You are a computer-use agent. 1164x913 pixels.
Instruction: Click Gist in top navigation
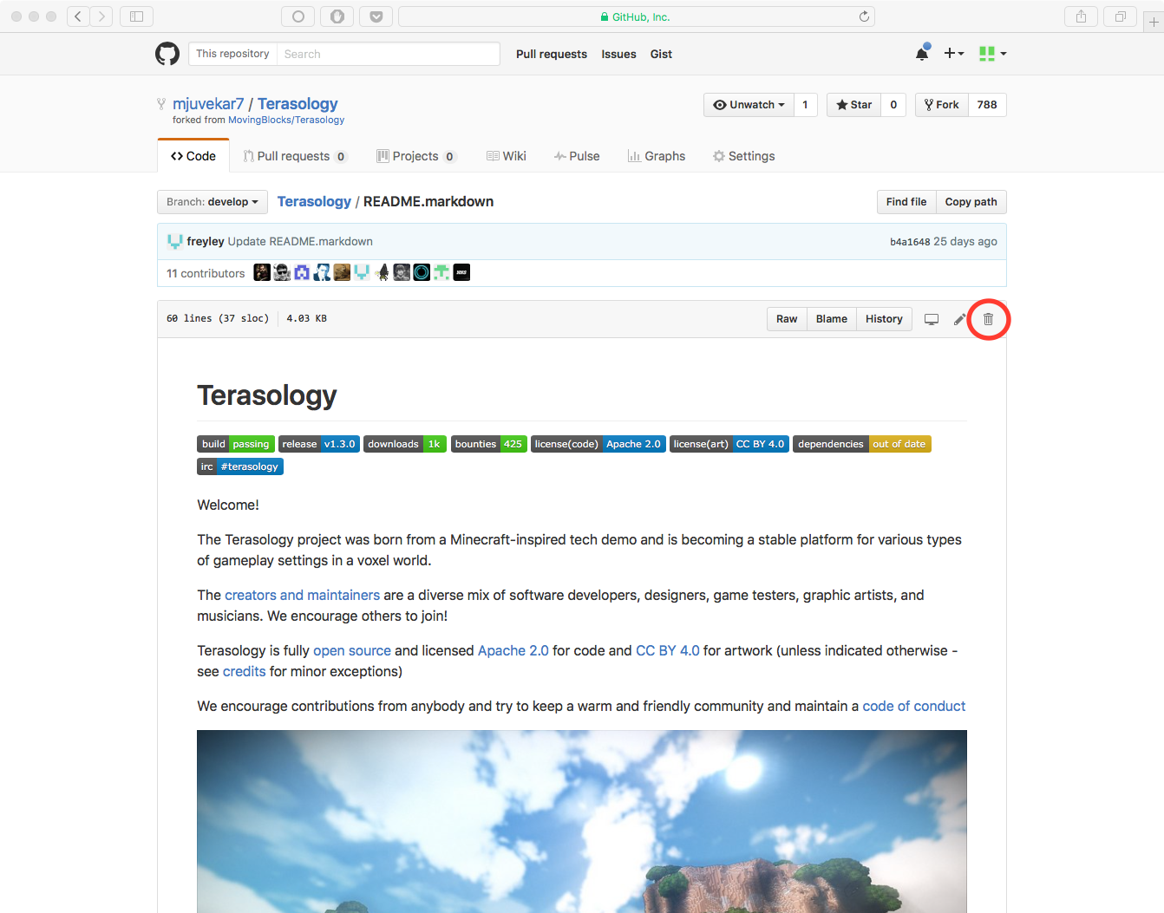click(661, 54)
